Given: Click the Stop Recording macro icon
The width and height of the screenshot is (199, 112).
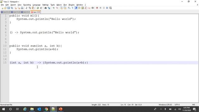Looking at the screenshot, I should (100, 8).
